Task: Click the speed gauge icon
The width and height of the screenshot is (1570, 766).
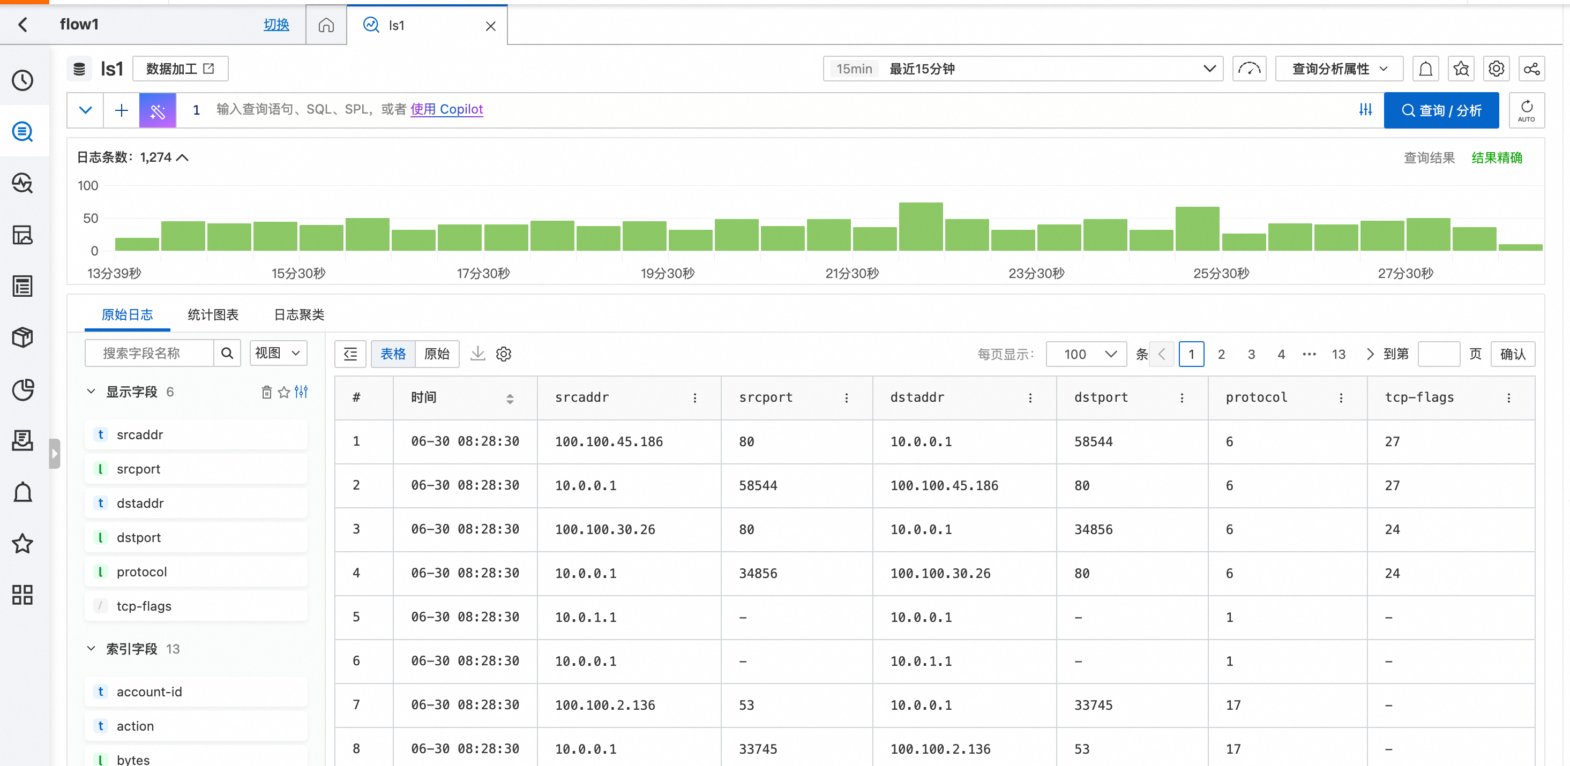Action: pyautogui.click(x=1250, y=69)
